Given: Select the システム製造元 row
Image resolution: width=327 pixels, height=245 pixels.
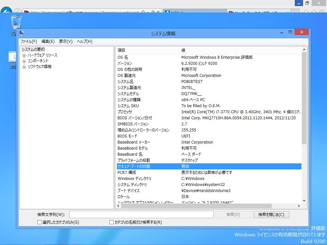Looking at the screenshot, I should (x=209, y=87).
